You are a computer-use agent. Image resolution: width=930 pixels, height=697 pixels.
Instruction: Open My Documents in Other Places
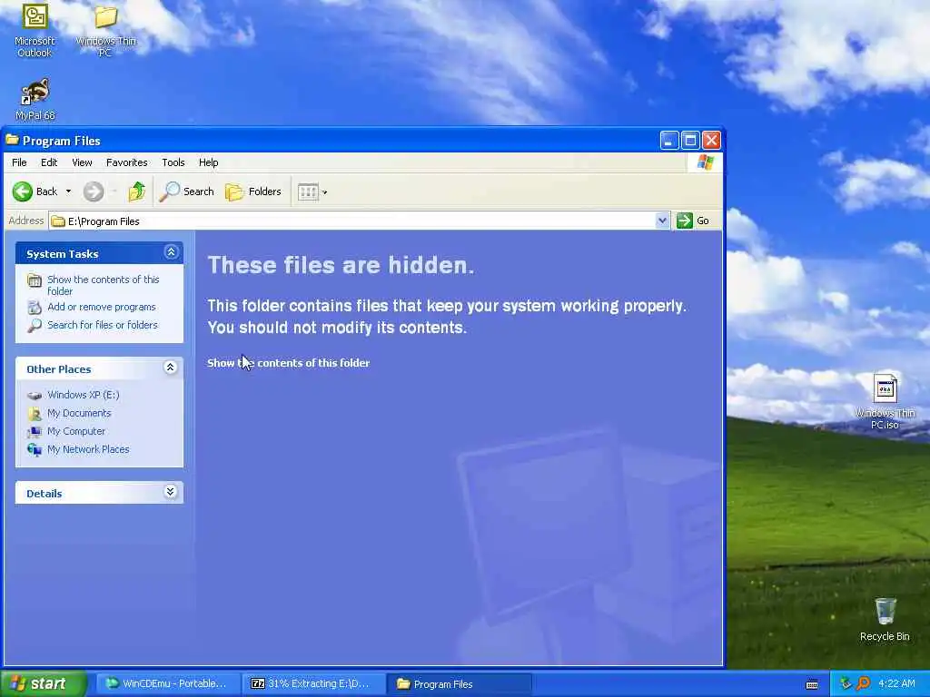click(x=79, y=413)
